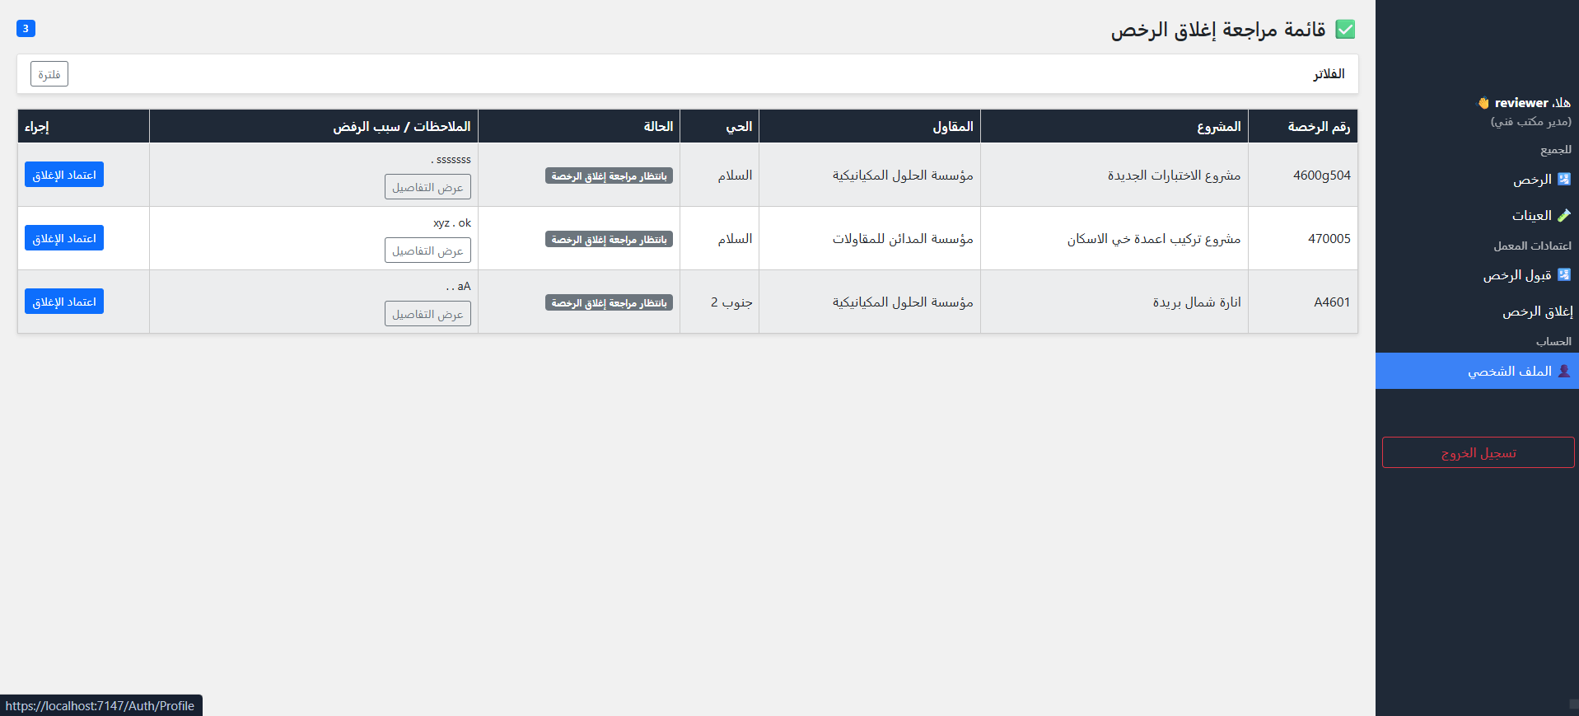
Task: Click note text . sssssss
Action: pos(451,159)
